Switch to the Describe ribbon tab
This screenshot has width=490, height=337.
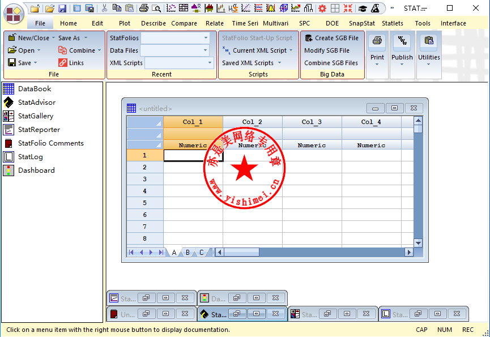154,23
